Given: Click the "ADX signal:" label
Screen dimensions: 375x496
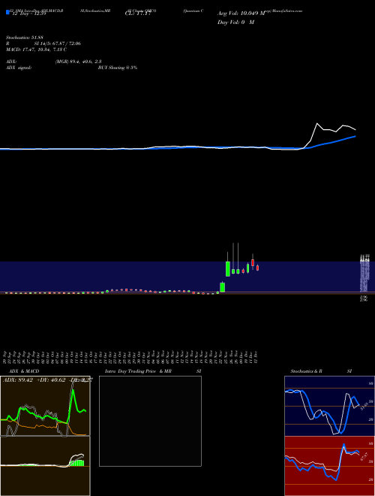Looking at the screenshot, I should (x=19, y=68).
